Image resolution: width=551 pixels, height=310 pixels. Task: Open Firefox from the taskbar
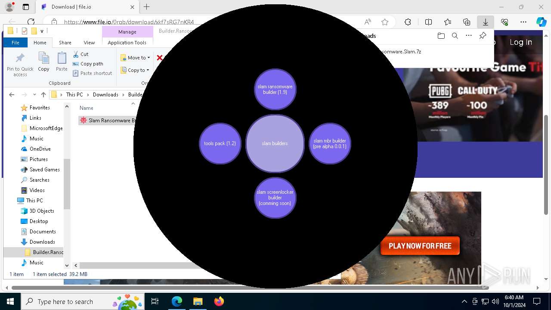click(219, 301)
